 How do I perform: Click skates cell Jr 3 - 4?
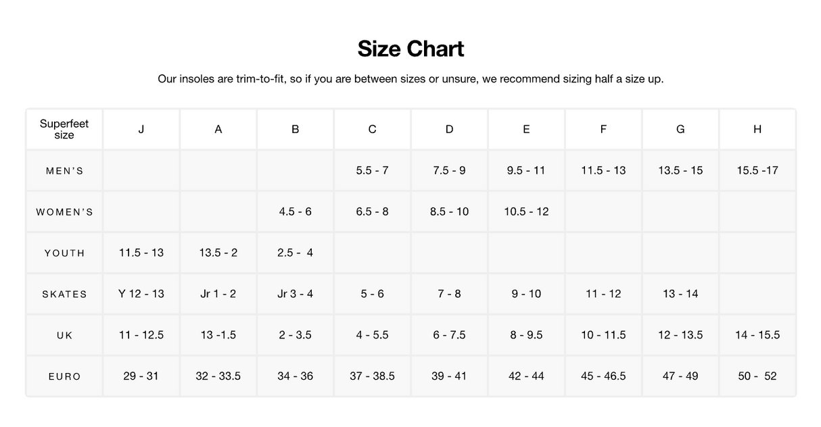(x=295, y=294)
